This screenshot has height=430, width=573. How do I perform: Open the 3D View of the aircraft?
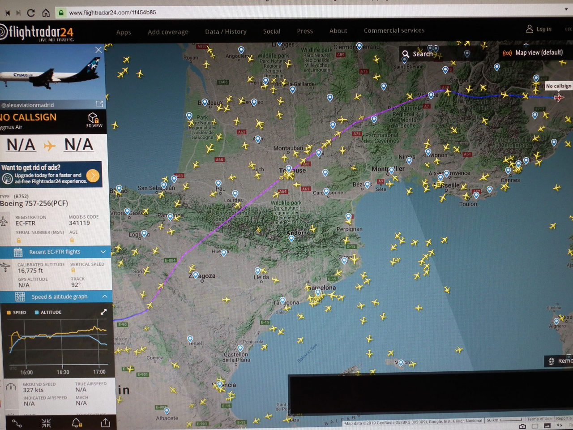94,120
